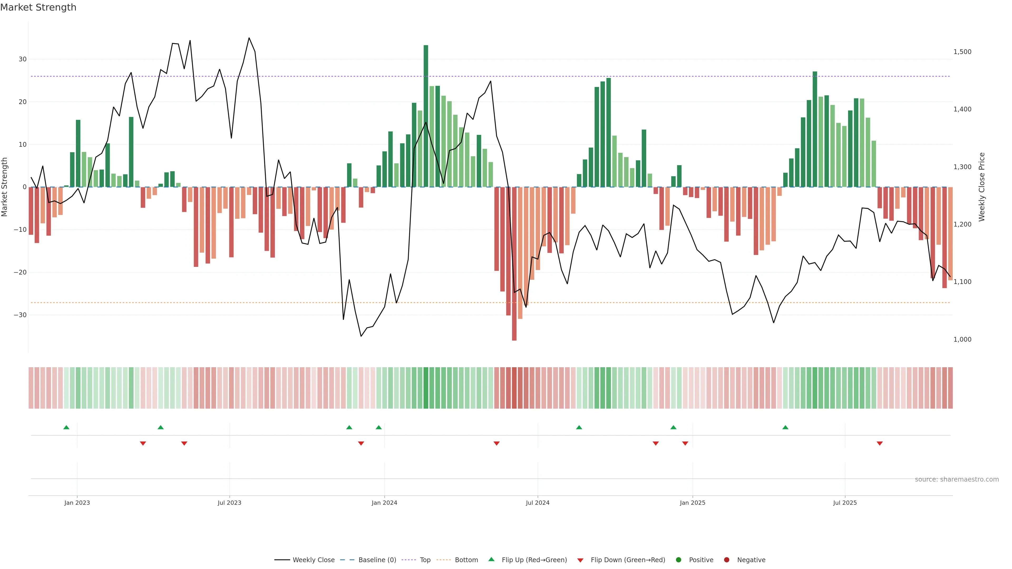Click the blue dashed Baseline legend icon
1012x569 pixels.
click(x=347, y=560)
